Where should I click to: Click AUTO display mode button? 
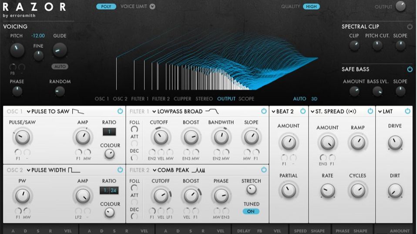click(299, 99)
